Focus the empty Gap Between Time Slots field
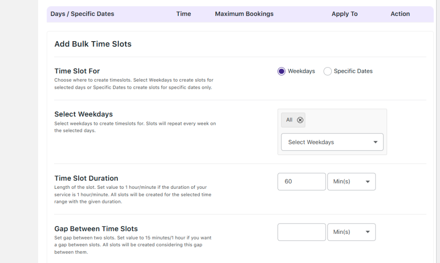Image resolution: width=440 pixels, height=263 pixels. (x=301, y=232)
